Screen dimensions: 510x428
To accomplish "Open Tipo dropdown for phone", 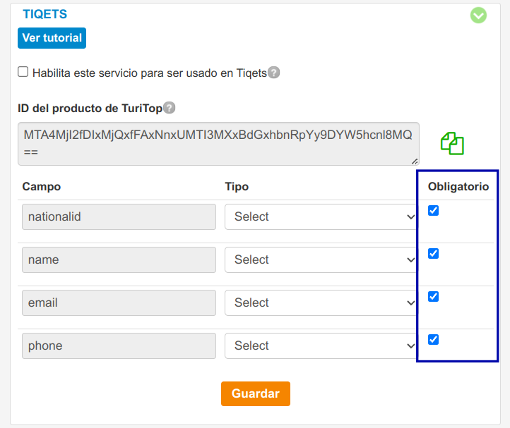I will pos(321,346).
